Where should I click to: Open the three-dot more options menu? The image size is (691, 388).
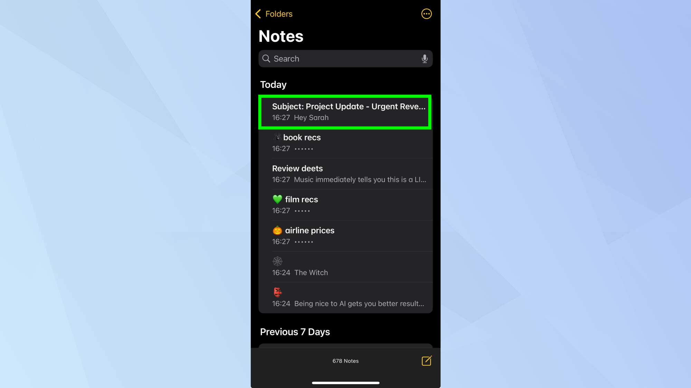426,14
